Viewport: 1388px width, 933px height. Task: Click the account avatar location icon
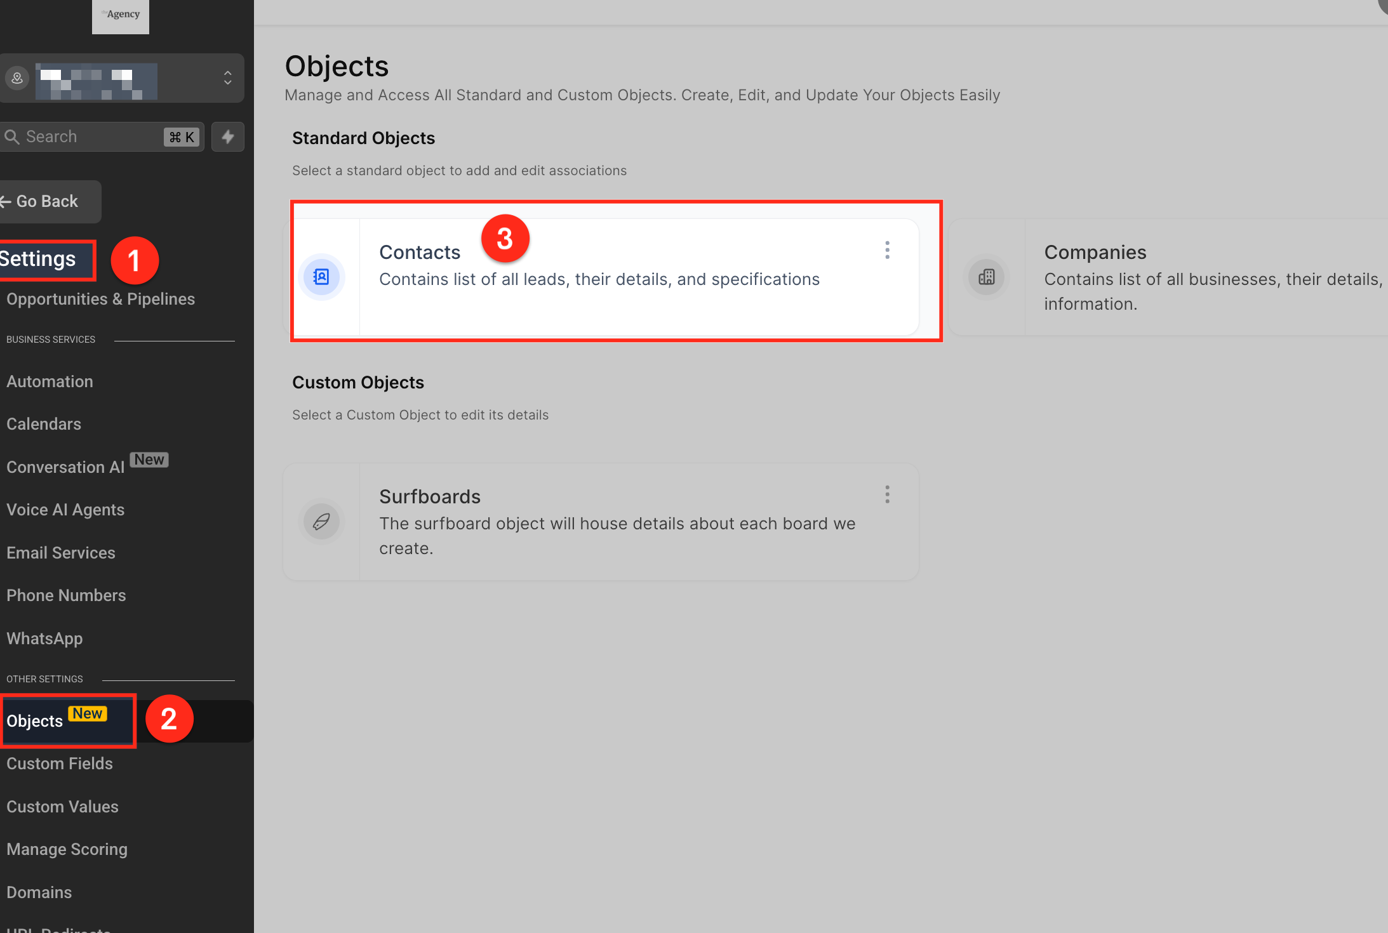[x=17, y=78]
